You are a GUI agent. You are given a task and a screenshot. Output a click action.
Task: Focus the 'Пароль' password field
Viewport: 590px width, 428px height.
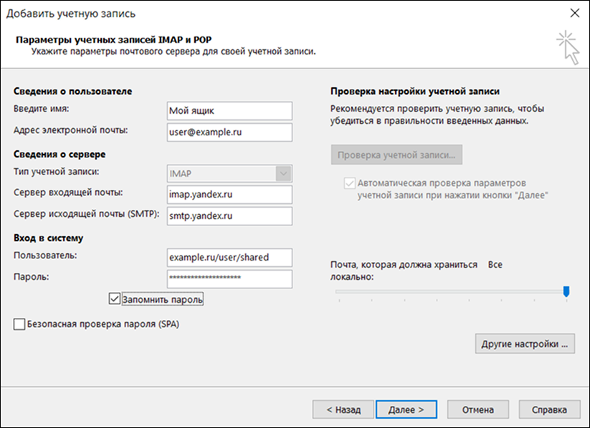coord(229,278)
